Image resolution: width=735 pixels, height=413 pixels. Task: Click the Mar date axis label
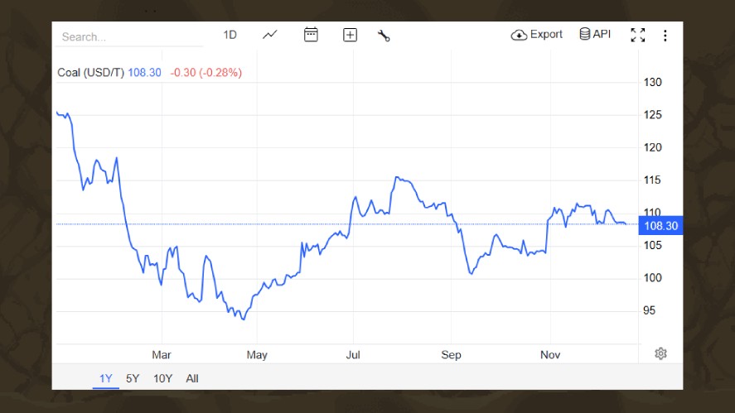coord(162,355)
